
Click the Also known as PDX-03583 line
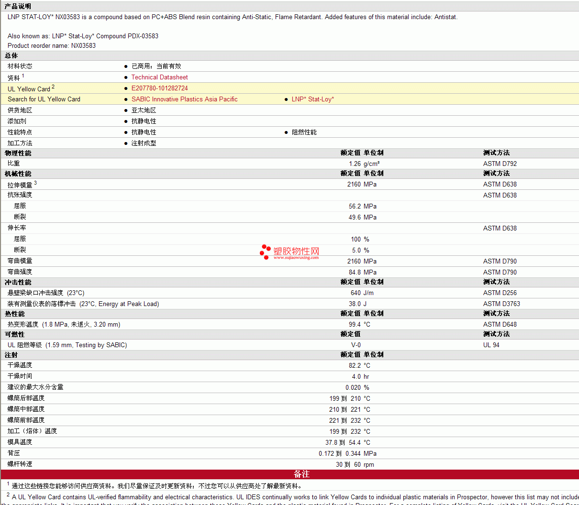click(83, 36)
